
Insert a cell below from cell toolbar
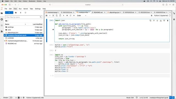click(164, 21)
